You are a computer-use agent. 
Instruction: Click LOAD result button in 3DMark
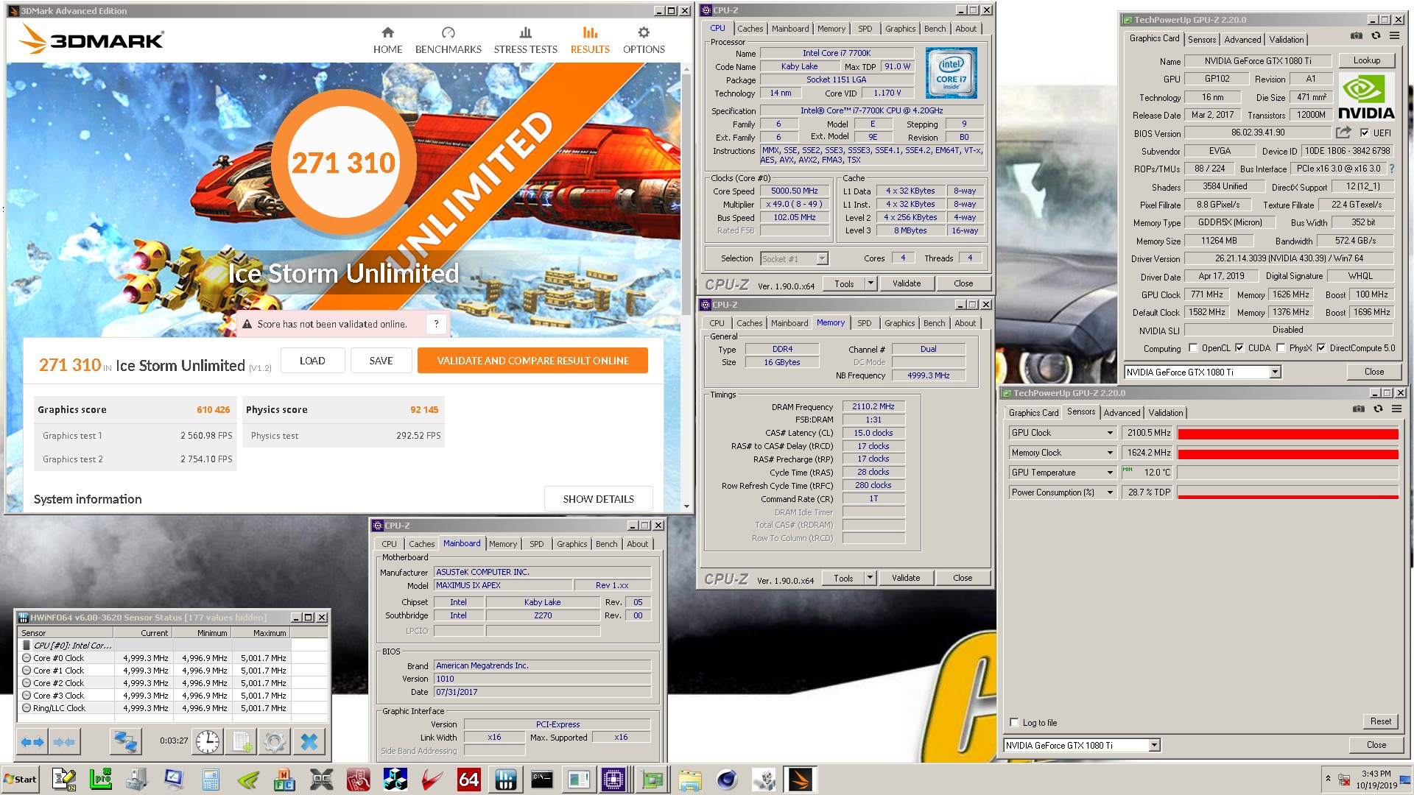[x=312, y=361]
